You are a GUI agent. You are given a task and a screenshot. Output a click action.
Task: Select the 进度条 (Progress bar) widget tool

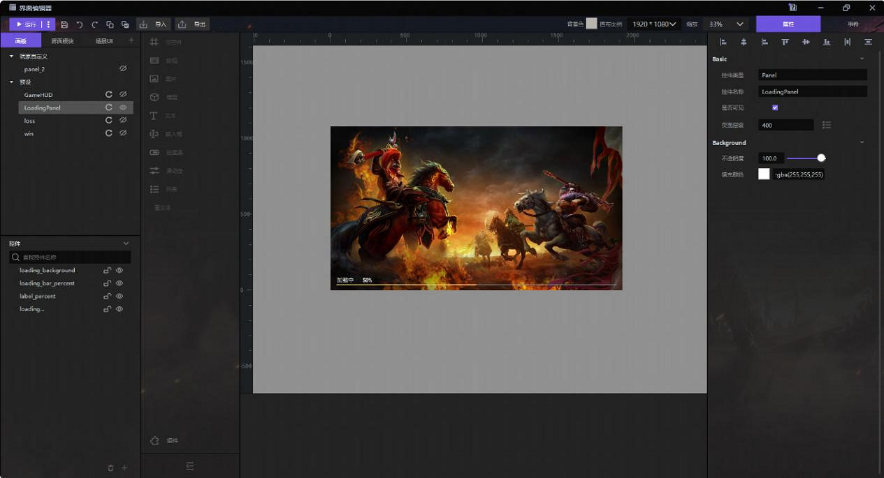click(162, 152)
